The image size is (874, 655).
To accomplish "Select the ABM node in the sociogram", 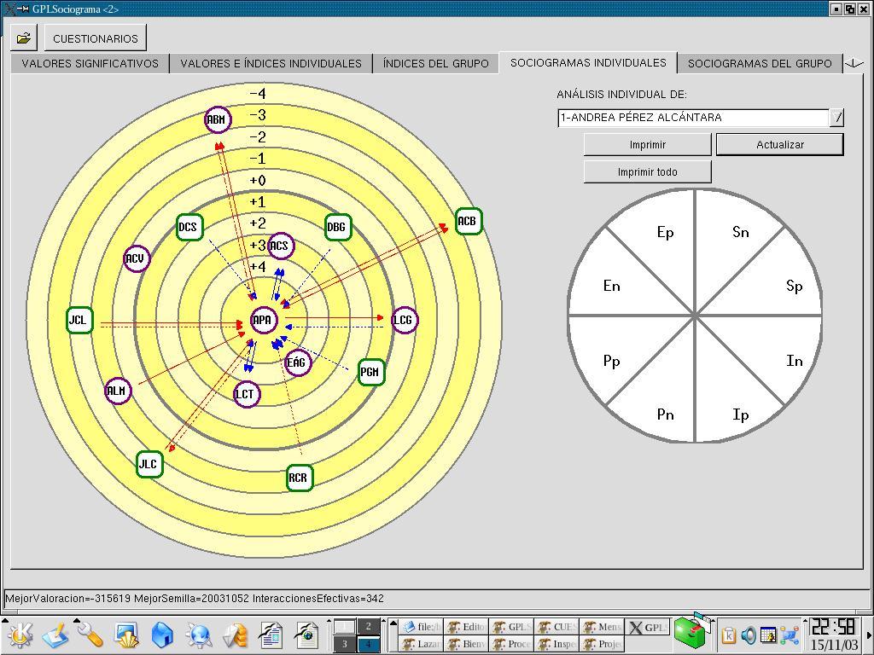I will click(x=218, y=119).
